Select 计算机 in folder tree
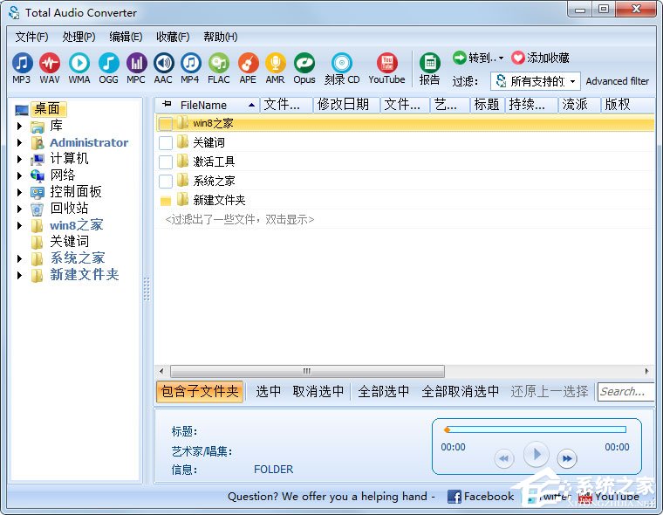663x515 pixels. pos(69,158)
